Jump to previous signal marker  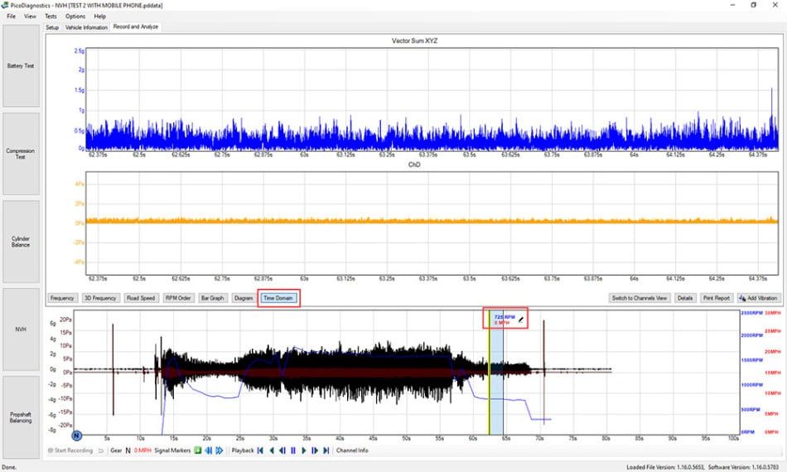208,450
